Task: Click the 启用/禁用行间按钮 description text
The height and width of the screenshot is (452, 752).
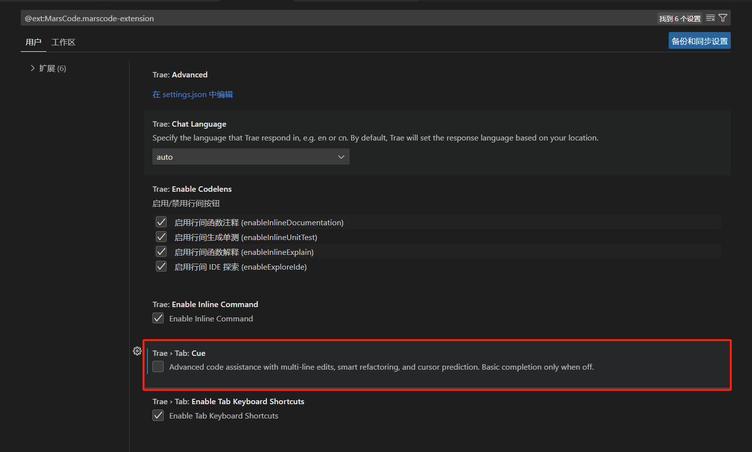Action: pyautogui.click(x=186, y=203)
